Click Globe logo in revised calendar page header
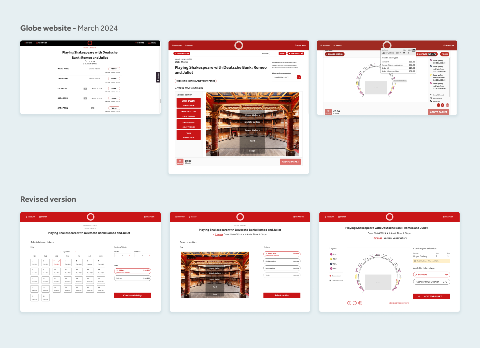The width and height of the screenshot is (480, 348). [x=90, y=217]
